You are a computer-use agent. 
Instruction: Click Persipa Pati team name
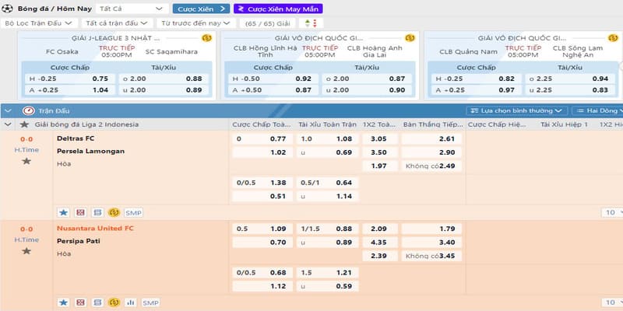(x=79, y=241)
